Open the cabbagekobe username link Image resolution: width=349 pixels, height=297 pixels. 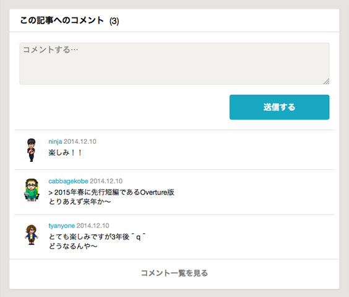[68, 181]
